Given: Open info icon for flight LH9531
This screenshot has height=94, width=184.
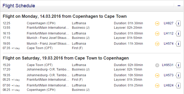Looking at the screenshot, I should (x=178, y=65).
